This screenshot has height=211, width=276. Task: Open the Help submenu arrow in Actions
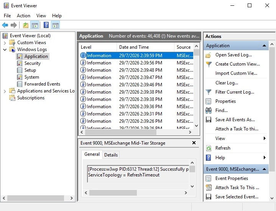264,158
